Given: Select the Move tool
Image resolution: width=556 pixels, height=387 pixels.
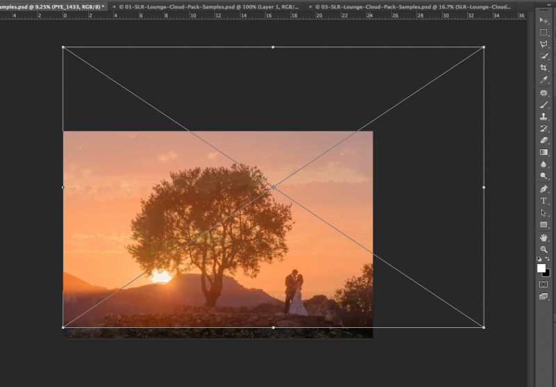Looking at the screenshot, I should 543,21.
